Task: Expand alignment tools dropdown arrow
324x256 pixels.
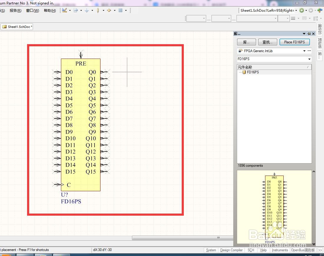Action: (x=81, y=10)
